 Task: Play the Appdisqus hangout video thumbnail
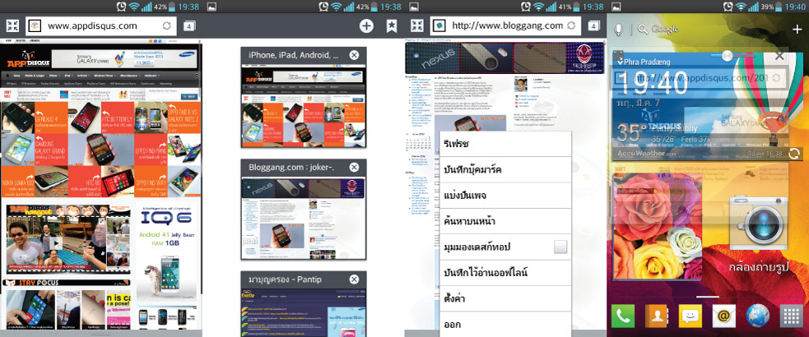tap(57, 242)
